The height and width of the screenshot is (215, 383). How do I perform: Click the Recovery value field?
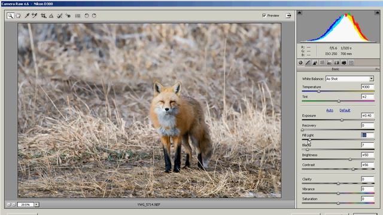[367, 125]
